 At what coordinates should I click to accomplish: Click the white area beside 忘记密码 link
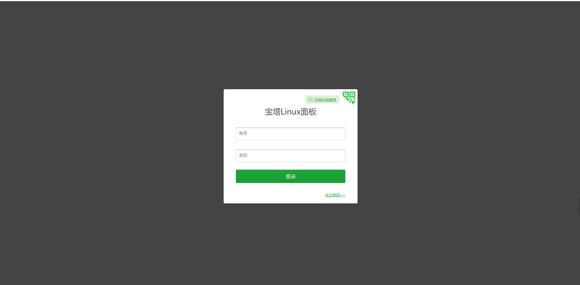[274, 195]
